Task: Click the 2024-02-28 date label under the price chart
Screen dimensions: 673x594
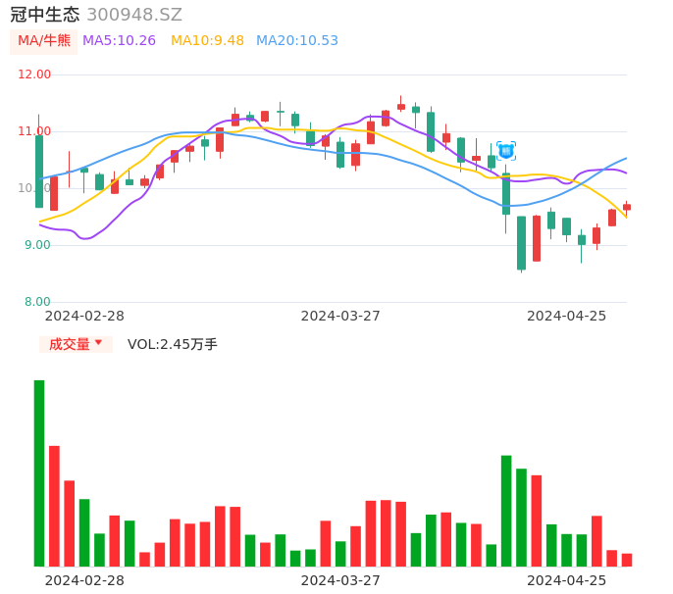Action: coord(84,316)
